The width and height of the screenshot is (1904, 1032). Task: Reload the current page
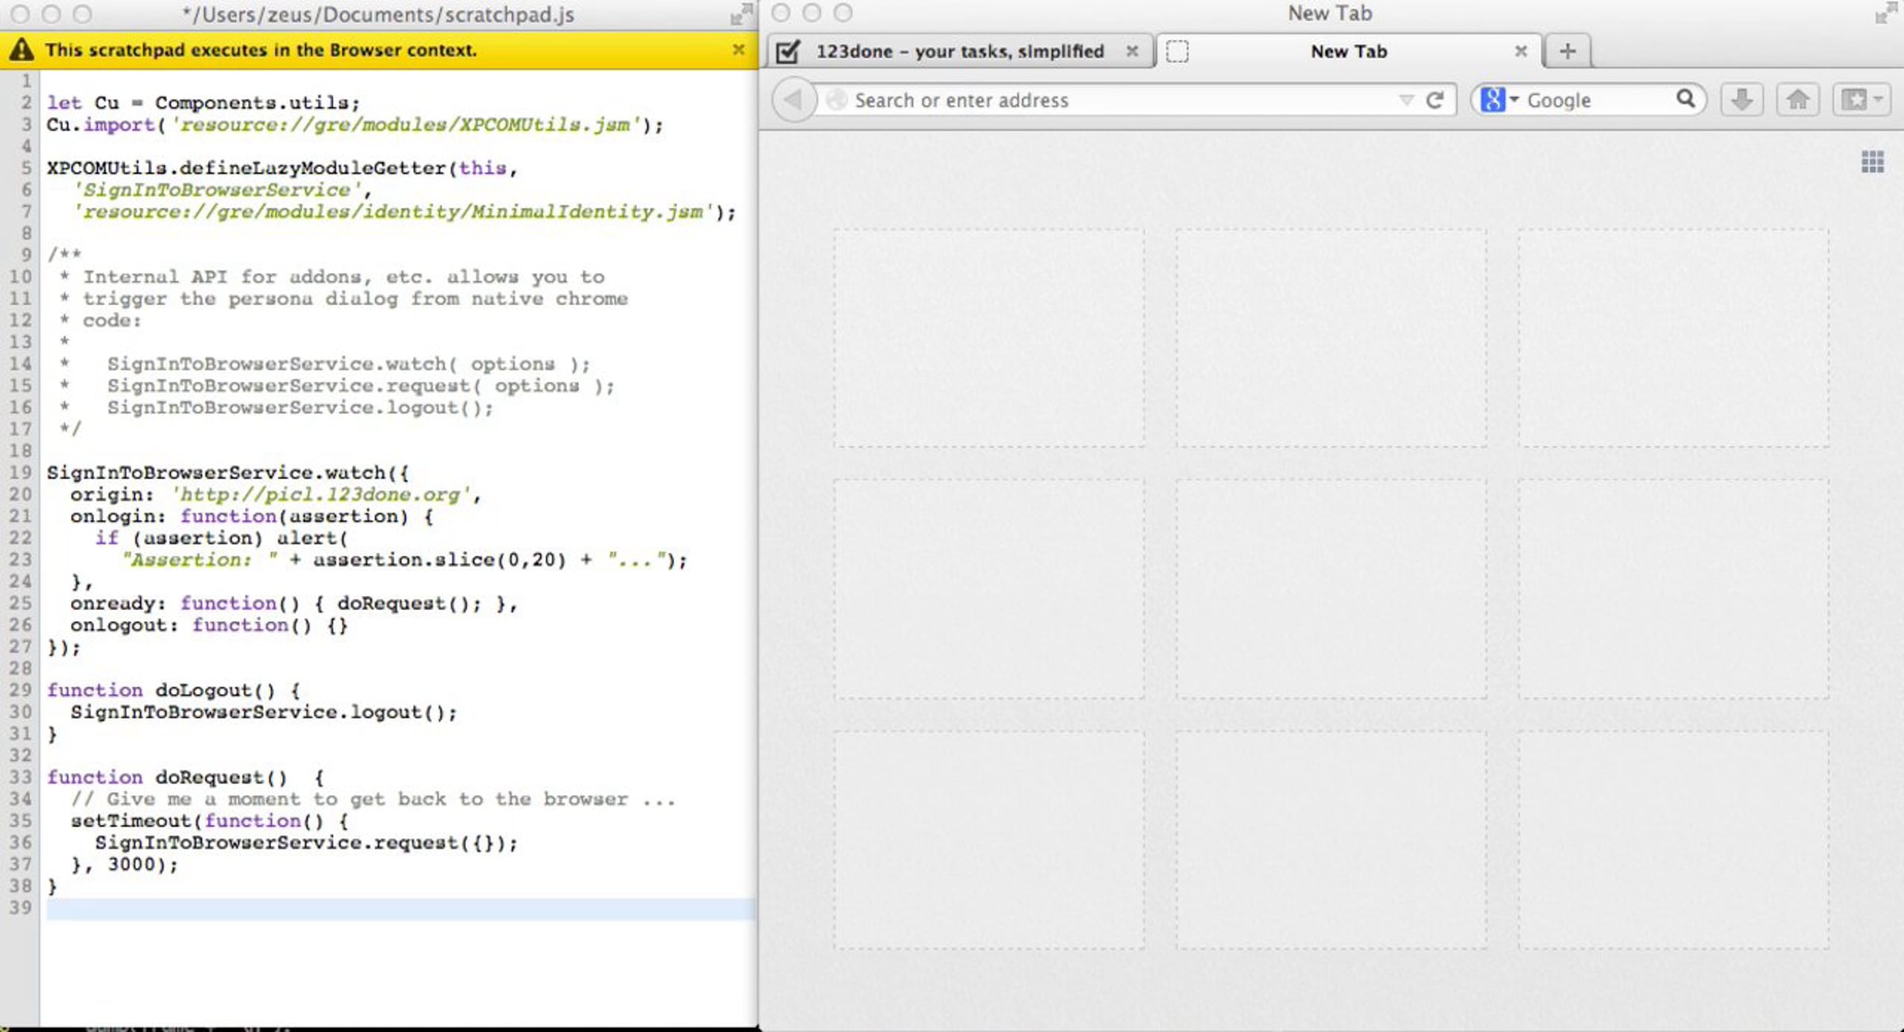pyautogui.click(x=1435, y=100)
